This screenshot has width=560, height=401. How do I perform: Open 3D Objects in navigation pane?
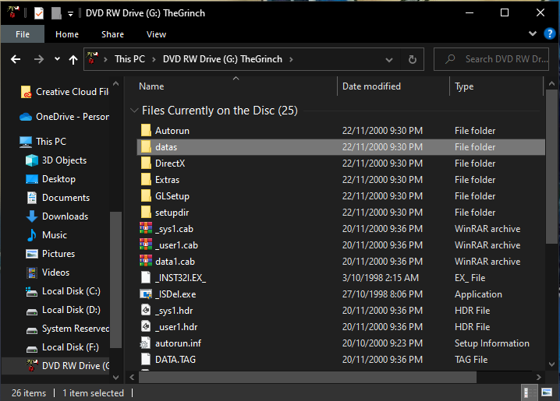click(56, 160)
